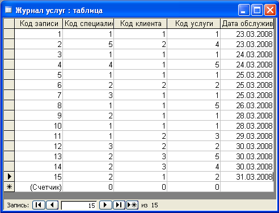Click specialist code 0 in new row

click(x=88, y=187)
